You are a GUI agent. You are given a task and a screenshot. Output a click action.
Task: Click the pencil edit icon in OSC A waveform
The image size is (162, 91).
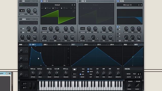[74, 11]
